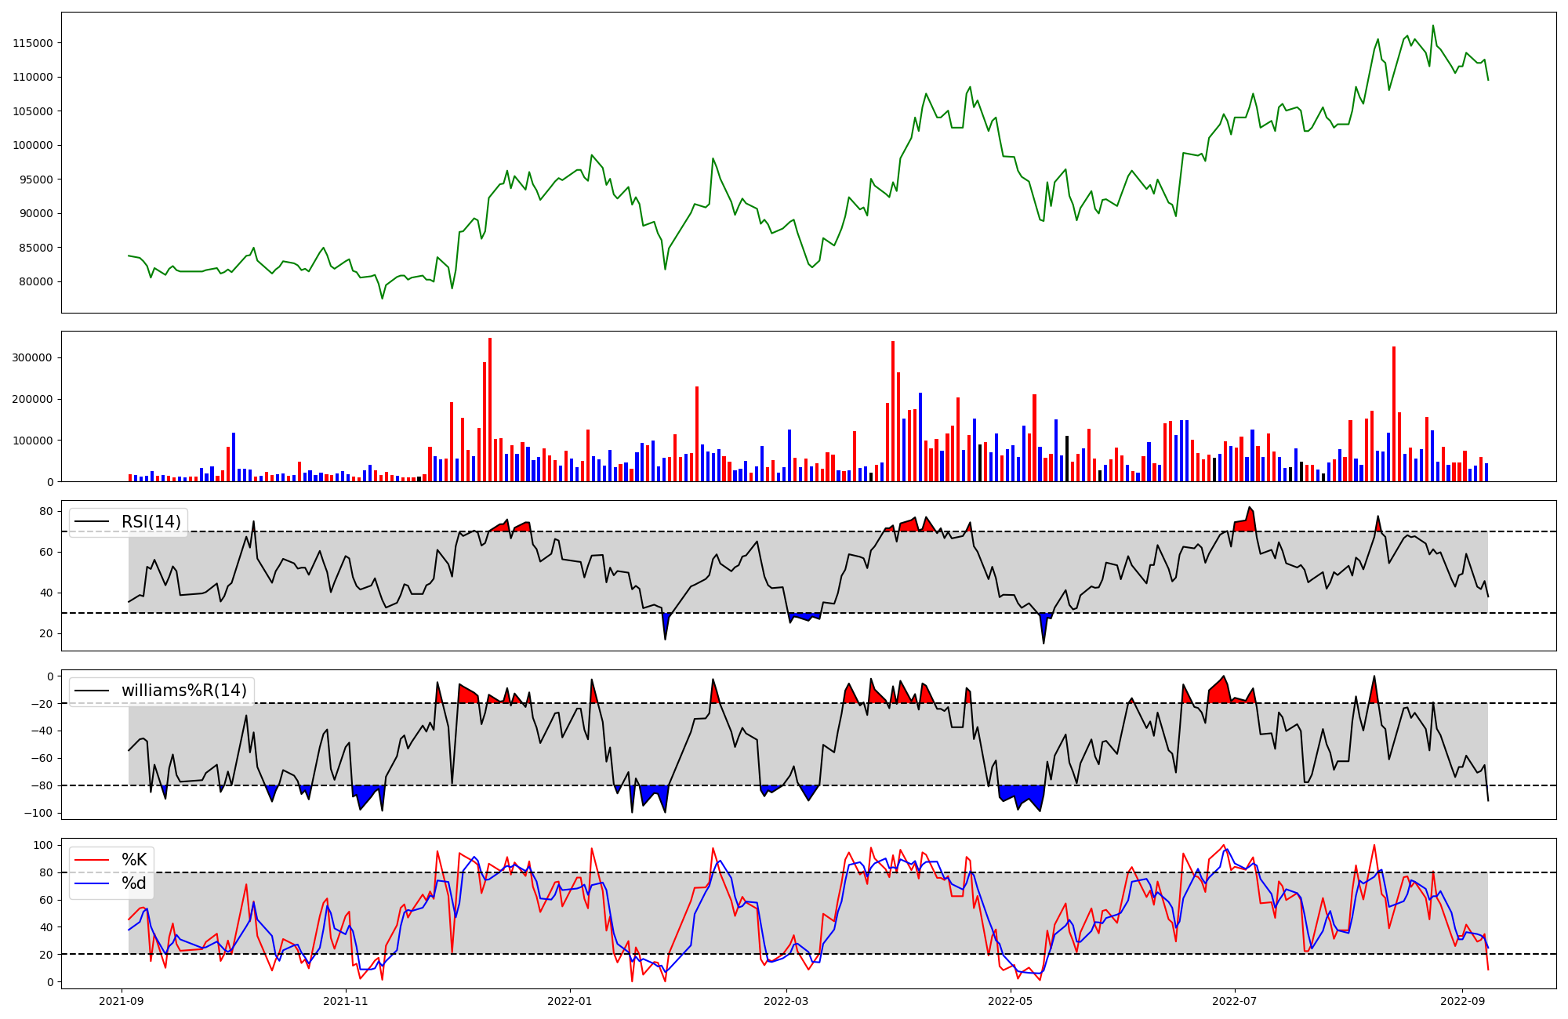Select the %K legend text
This screenshot has width=1568, height=1019.
click(x=134, y=860)
